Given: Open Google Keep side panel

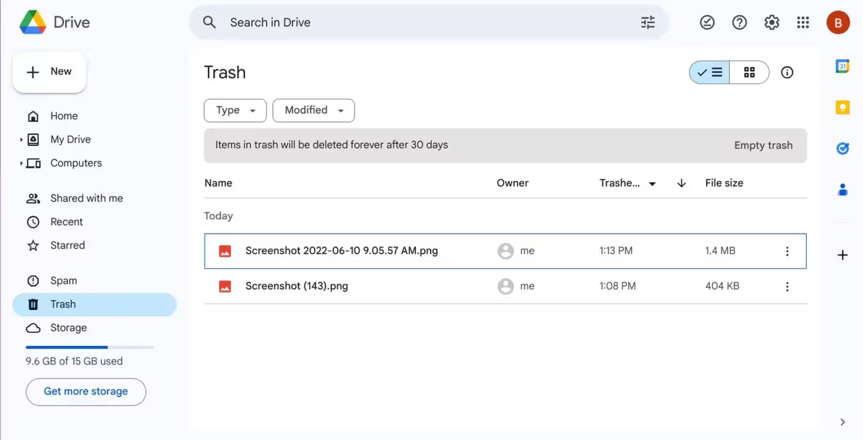Looking at the screenshot, I should point(842,107).
